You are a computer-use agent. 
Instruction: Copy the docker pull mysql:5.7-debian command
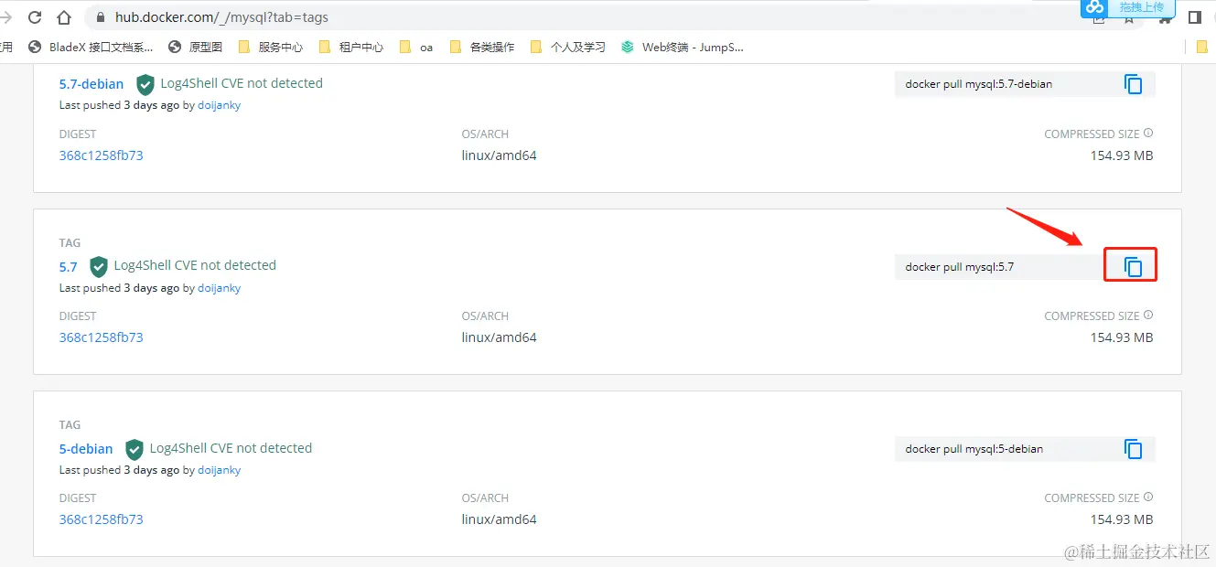click(x=1133, y=84)
